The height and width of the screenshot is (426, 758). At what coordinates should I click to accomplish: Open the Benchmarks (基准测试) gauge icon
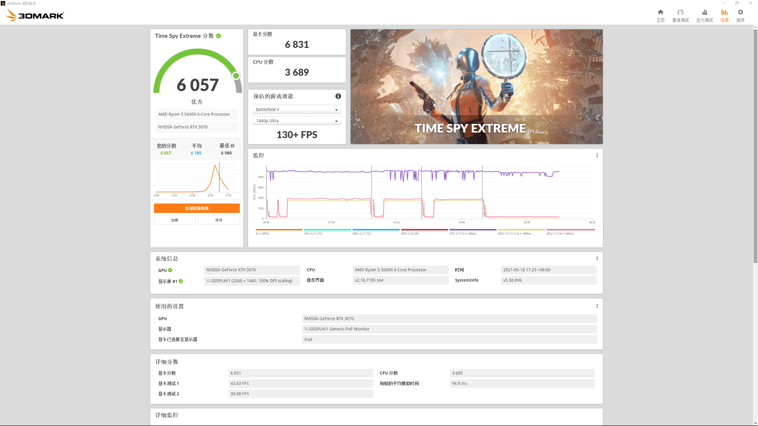pyautogui.click(x=680, y=12)
